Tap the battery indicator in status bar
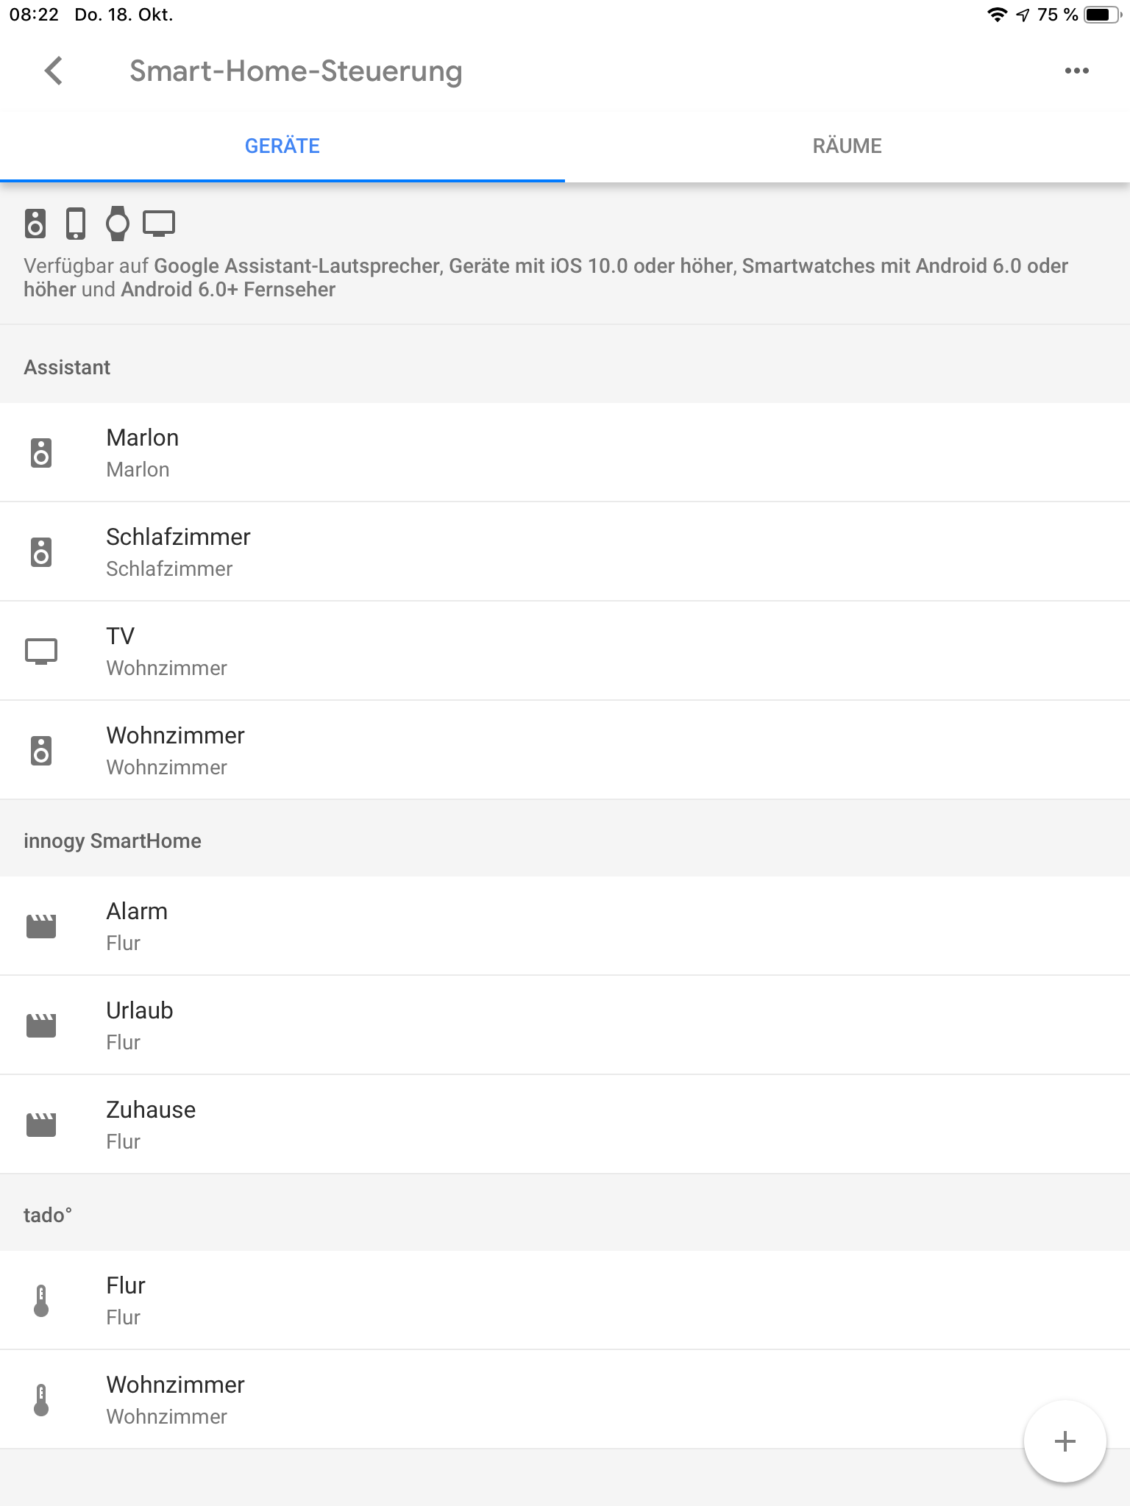This screenshot has width=1130, height=1506. click(1101, 15)
